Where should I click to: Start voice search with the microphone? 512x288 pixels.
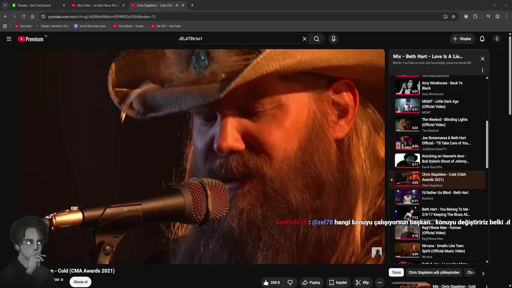point(334,39)
